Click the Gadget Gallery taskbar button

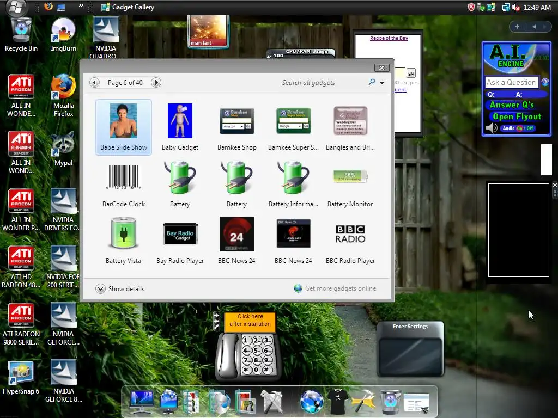[128, 7]
